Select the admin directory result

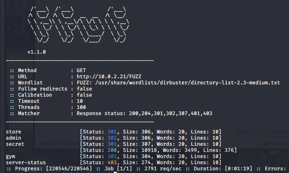coord(13,138)
